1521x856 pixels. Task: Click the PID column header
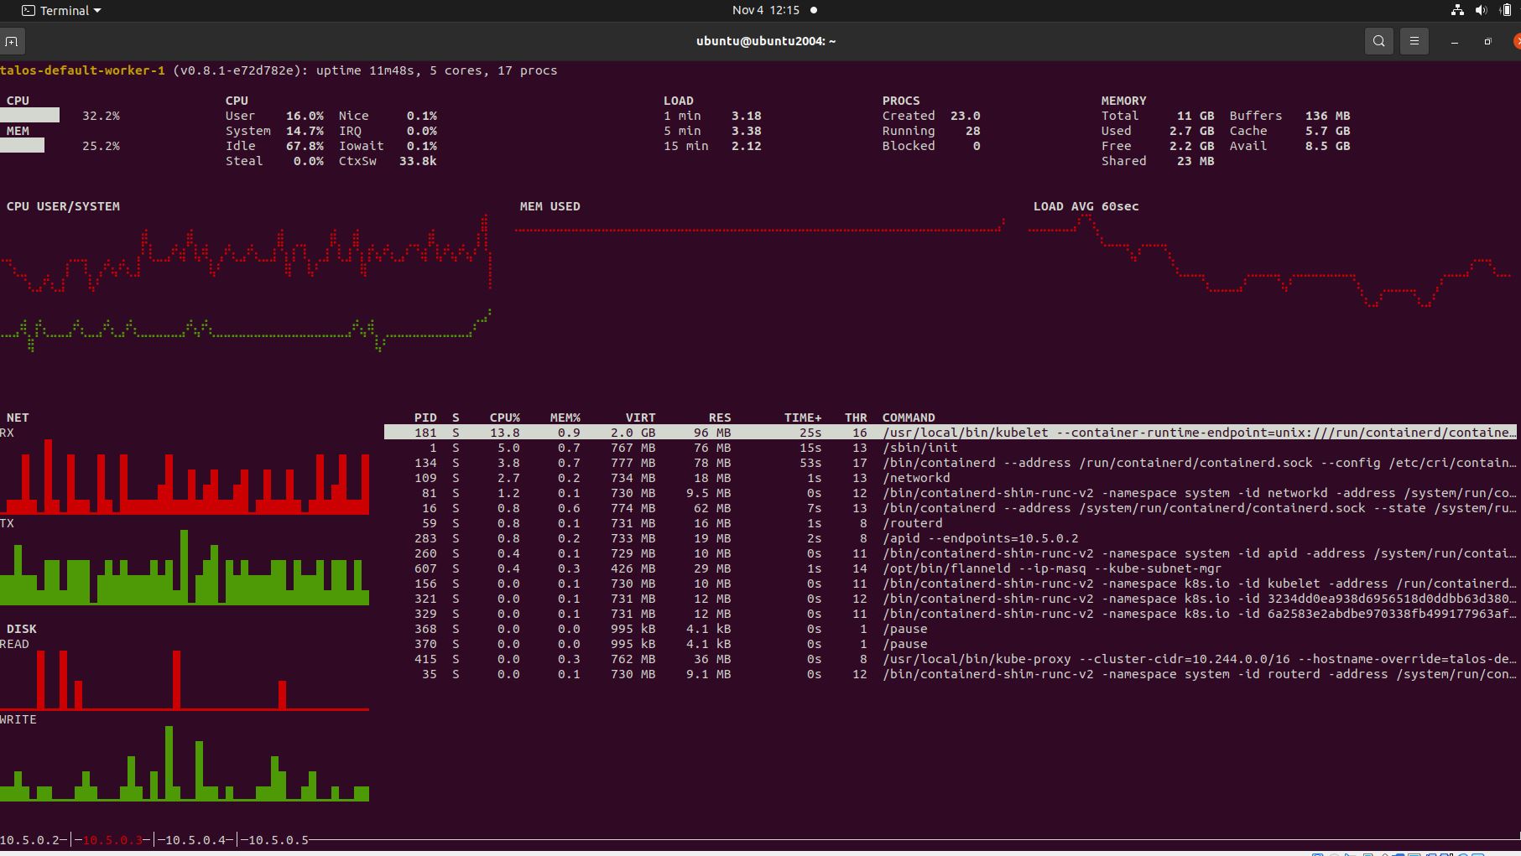425,418
